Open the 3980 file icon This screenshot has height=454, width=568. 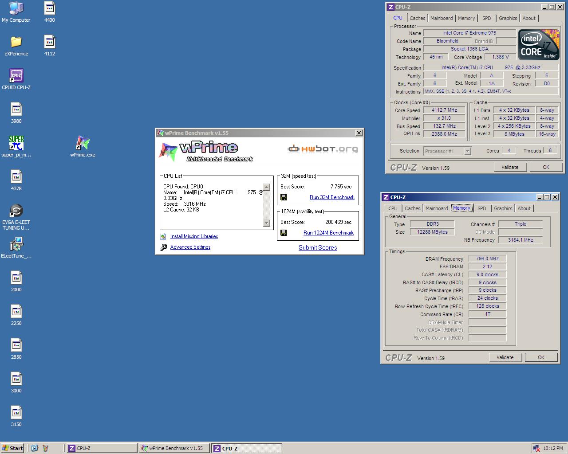click(x=16, y=113)
